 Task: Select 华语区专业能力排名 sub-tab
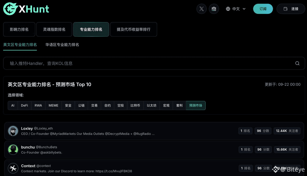pos(62,45)
